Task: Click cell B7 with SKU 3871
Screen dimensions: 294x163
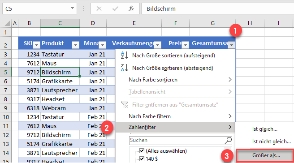Action: click(x=29, y=90)
